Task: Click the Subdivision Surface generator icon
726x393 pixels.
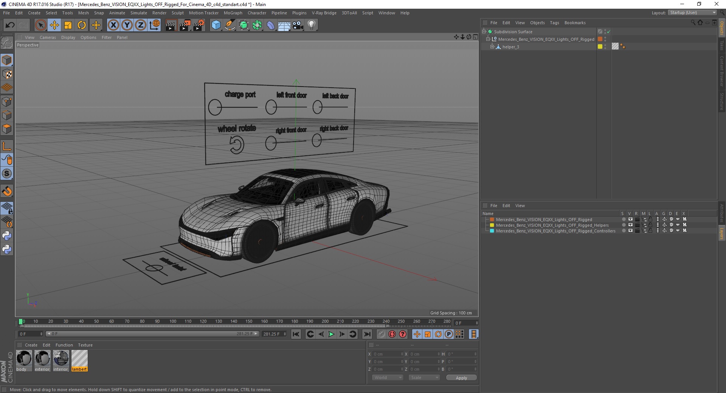Action: (x=244, y=25)
